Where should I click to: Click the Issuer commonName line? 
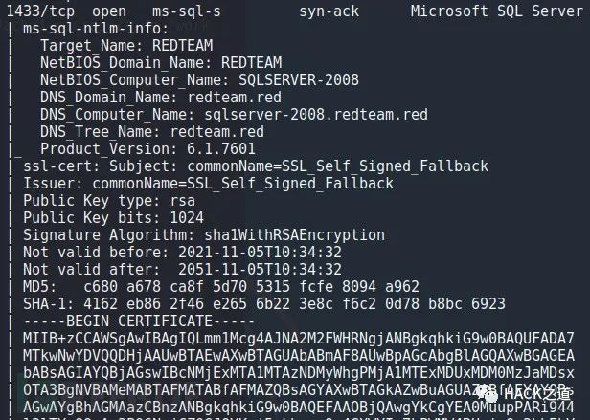click(209, 184)
